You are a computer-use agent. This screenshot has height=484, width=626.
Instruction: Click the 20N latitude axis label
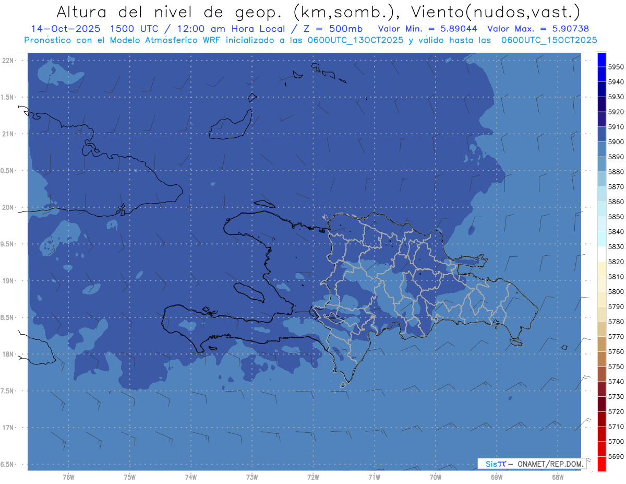8,207
